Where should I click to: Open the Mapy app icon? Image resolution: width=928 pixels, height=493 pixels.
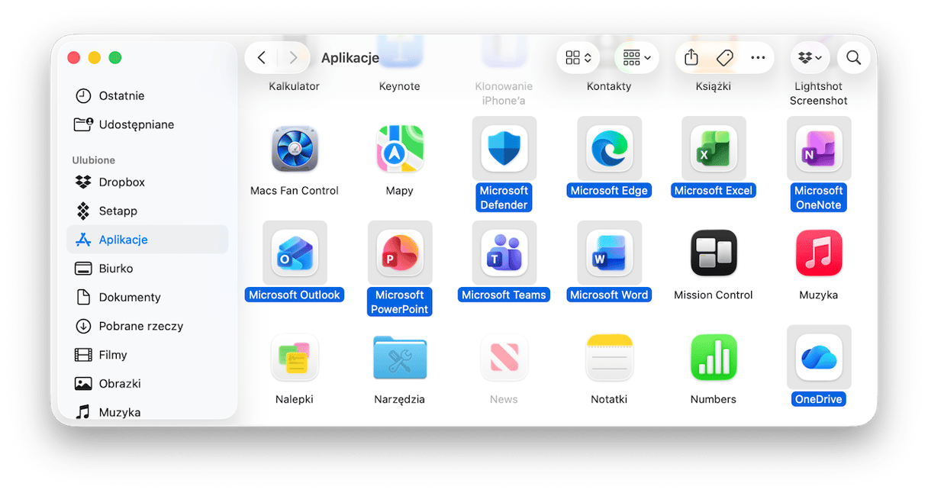coord(400,149)
